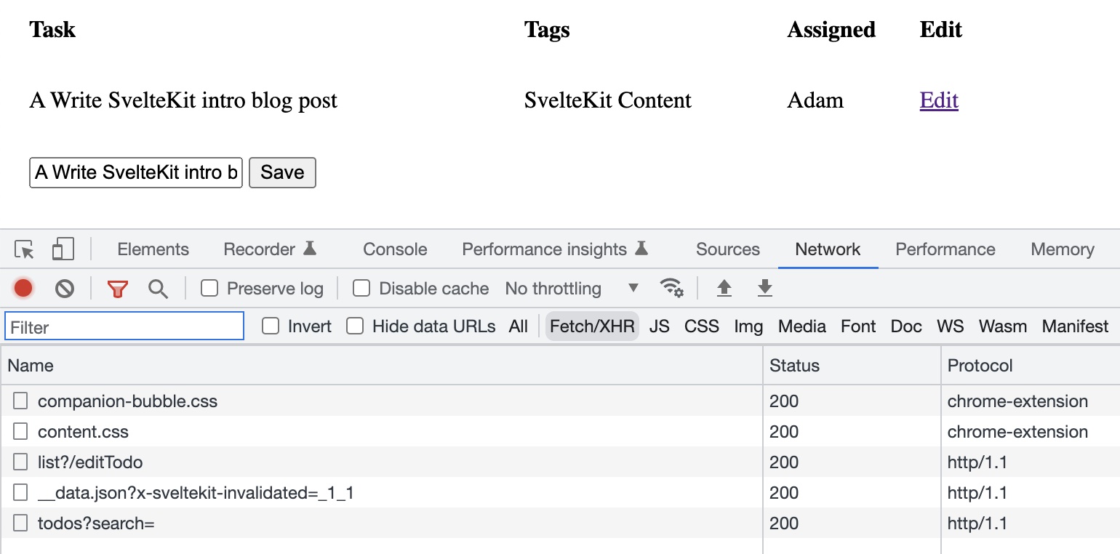Click the import HAR upload arrow

pos(724,289)
